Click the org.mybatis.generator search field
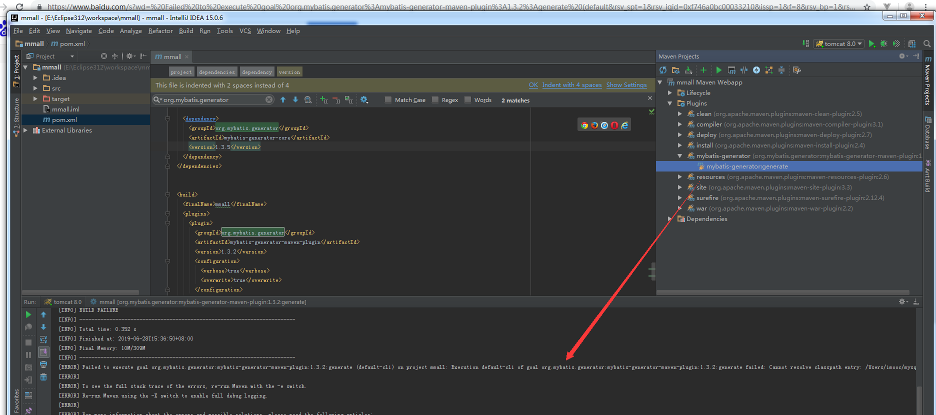Image resolution: width=936 pixels, height=415 pixels. pyautogui.click(x=213, y=100)
